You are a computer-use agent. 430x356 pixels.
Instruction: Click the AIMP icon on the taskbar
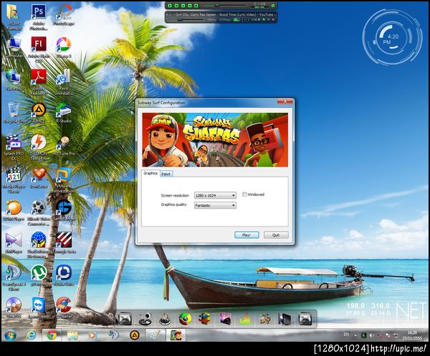[135, 335]
